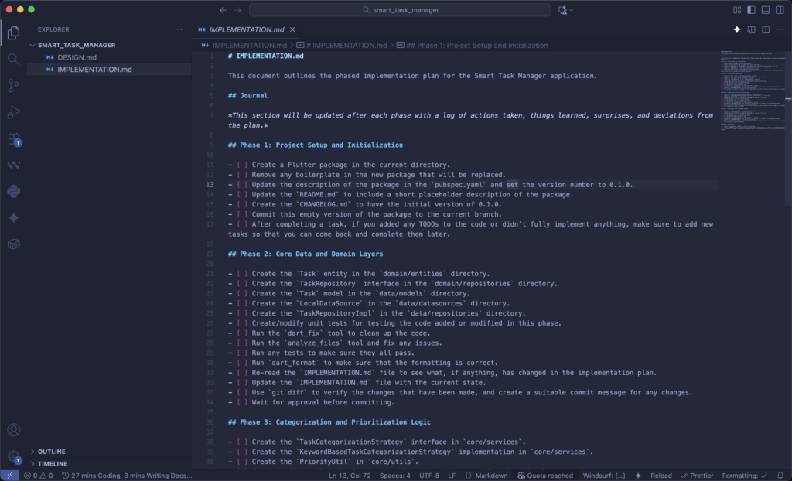Screen dimensions: 792x481
Task: Open the Extensions view with badge
Action: pyautogui.click(x=13, y=139)
